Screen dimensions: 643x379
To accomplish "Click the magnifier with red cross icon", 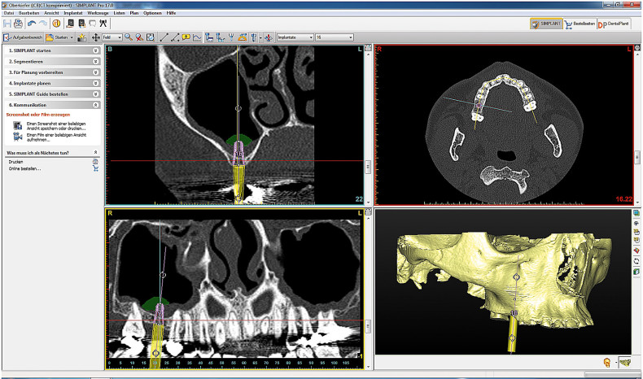I will [x=139, y=37].
